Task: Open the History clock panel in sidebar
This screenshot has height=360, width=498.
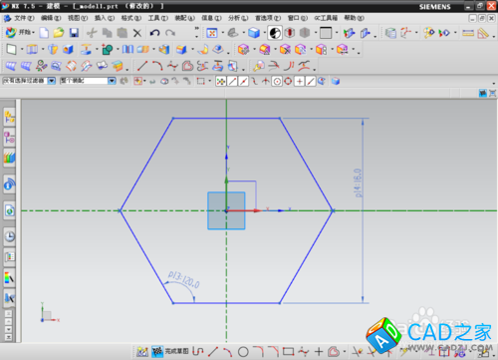Action: click(x=10, y=236)
